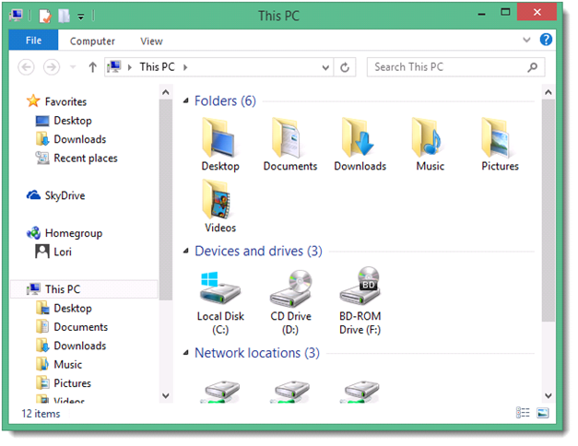This screenshot has height=446, width=578.
Task: Select Favorites in navigation pane
Action: (x=57, y=101)
